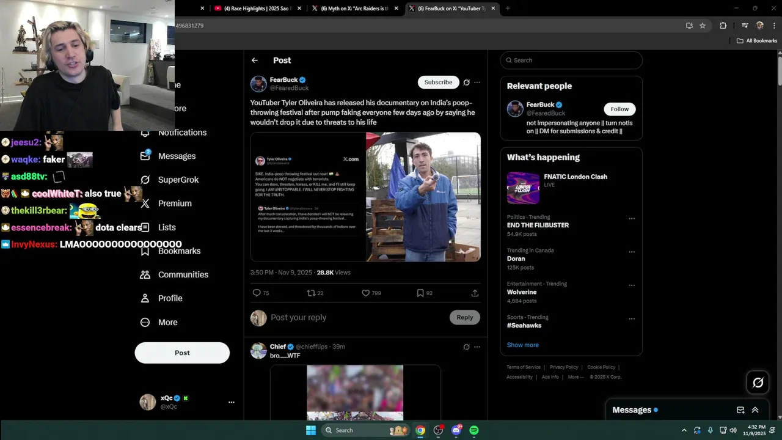Expand the More links in the footer
Image resolution: width=782 pixels, height=440 pixels.
(576, 377)
